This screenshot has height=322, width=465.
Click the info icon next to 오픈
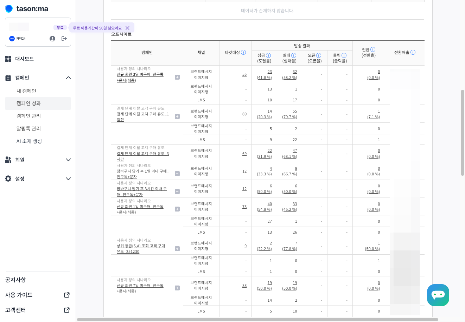click(319, 55)
